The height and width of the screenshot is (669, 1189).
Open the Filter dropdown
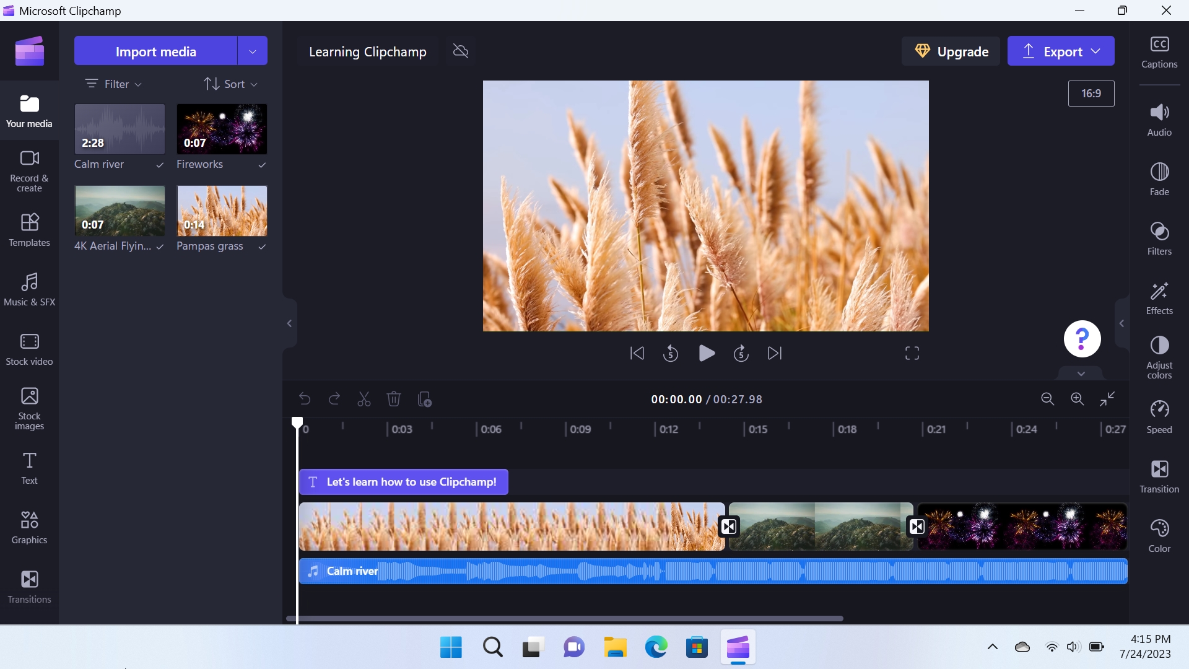[x=114, y=84]
